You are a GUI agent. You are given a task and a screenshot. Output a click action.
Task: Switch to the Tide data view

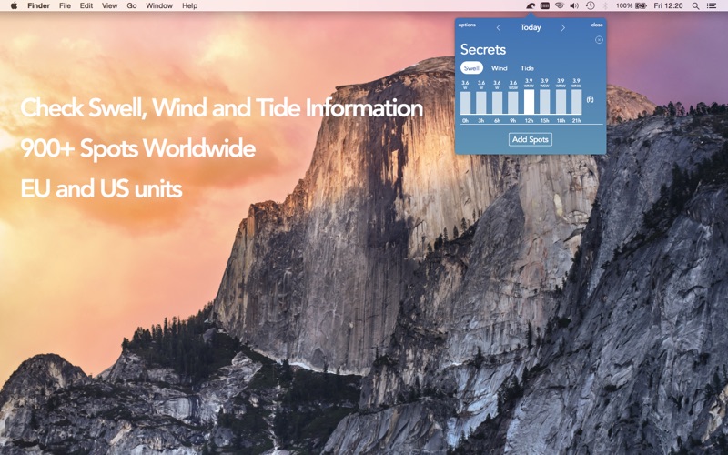(527, 67)
